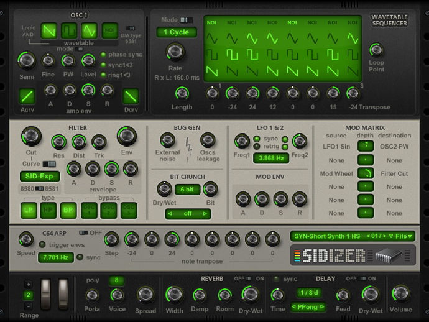Viewport: 429px width, 322px height.
Task: Click next preset arrow after 017
Action: point(385,236)
